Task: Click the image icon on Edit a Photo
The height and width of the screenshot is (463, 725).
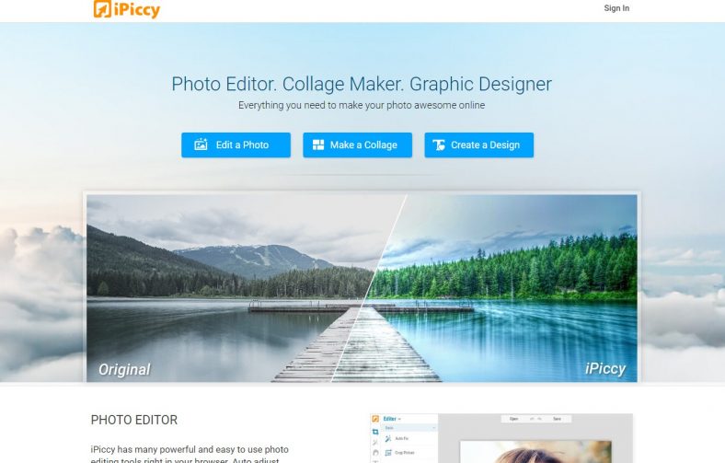Action: click(x=201, y=145)
